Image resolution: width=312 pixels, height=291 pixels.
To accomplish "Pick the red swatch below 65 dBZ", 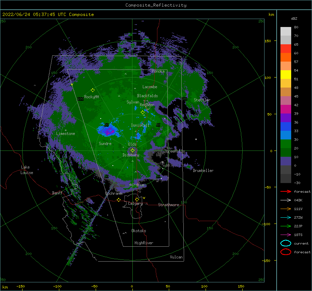I will [x=286, y=48].
